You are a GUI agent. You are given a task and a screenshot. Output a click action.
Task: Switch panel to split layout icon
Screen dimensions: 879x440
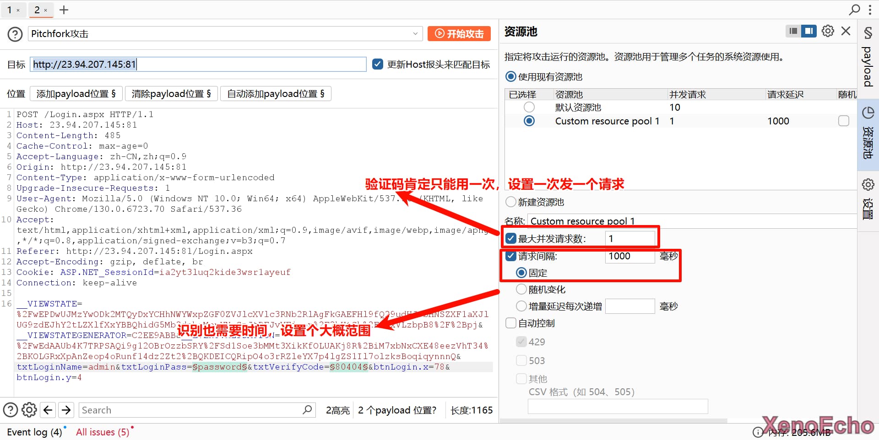click(809, 31)
